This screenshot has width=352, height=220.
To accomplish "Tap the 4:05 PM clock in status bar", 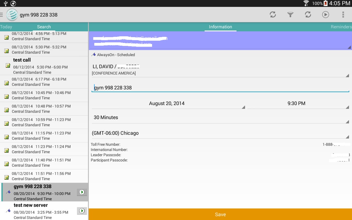I will pos(340,3).
